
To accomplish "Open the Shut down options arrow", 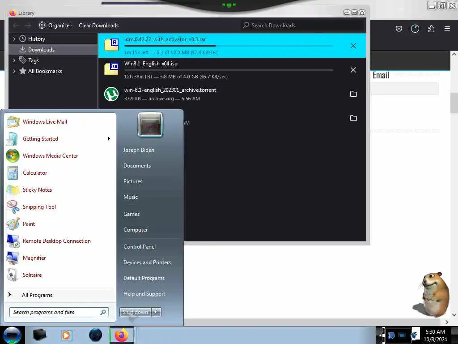I will tap(156, 312).
